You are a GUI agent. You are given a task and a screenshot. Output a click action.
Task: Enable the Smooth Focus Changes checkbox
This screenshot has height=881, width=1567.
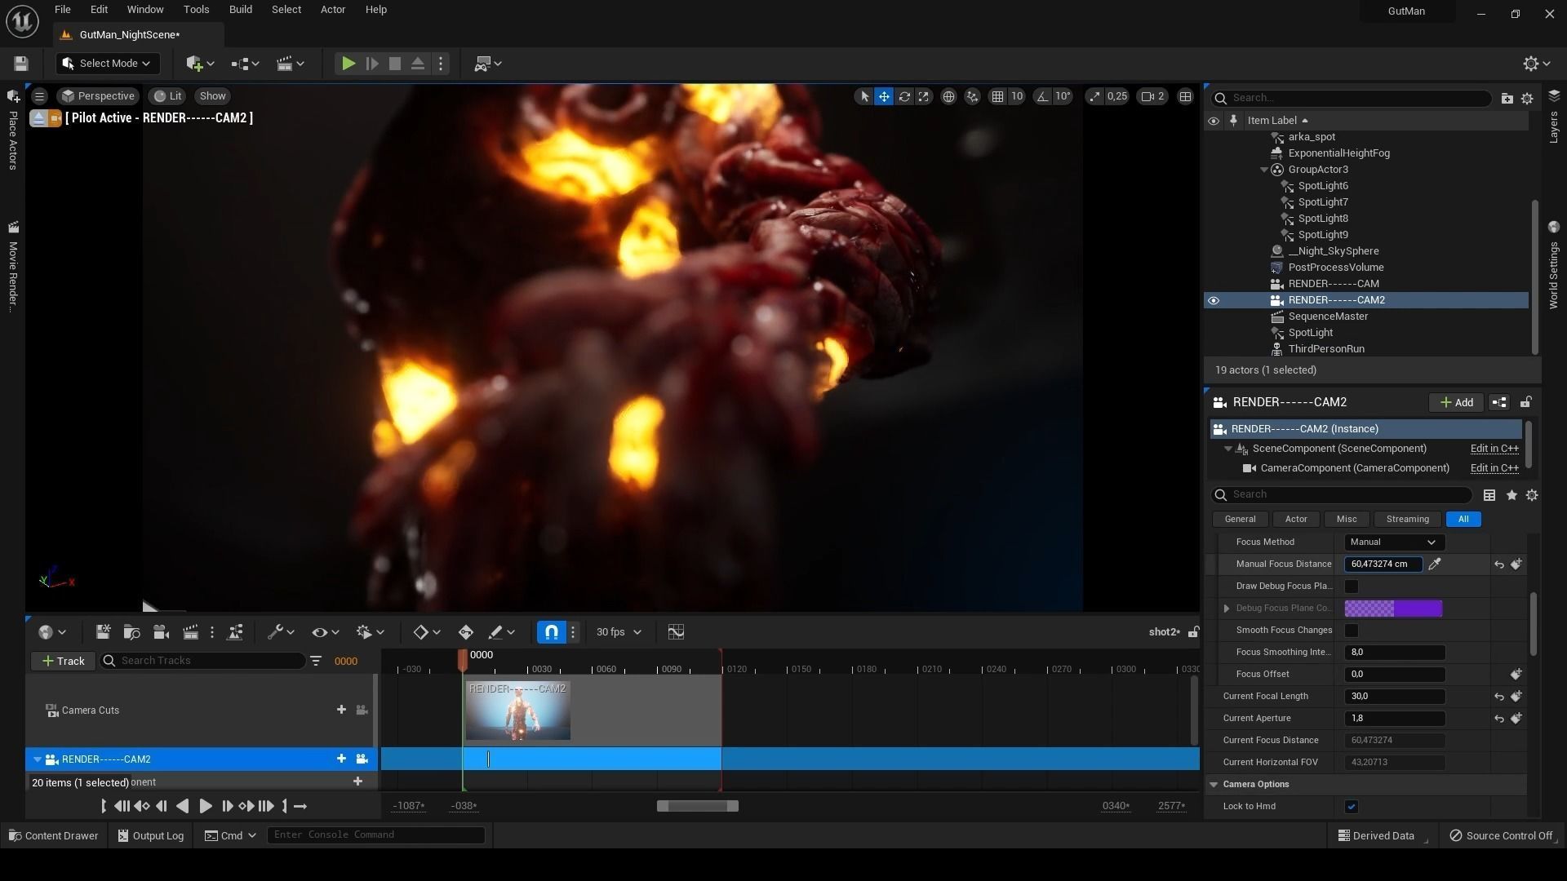click(1352, 631)
